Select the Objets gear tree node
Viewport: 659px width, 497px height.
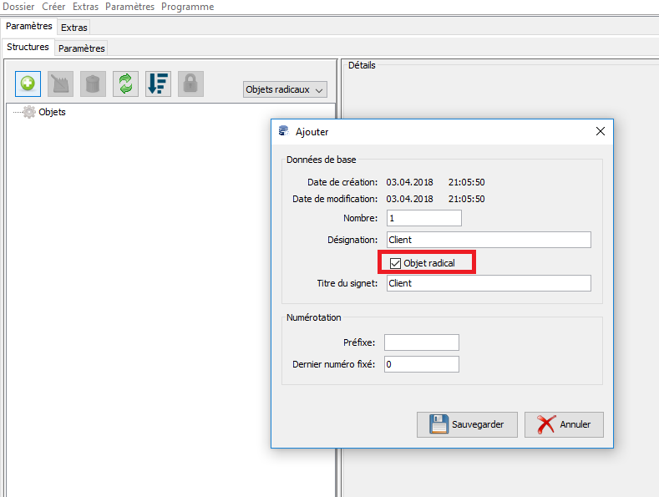coord(51,112)
